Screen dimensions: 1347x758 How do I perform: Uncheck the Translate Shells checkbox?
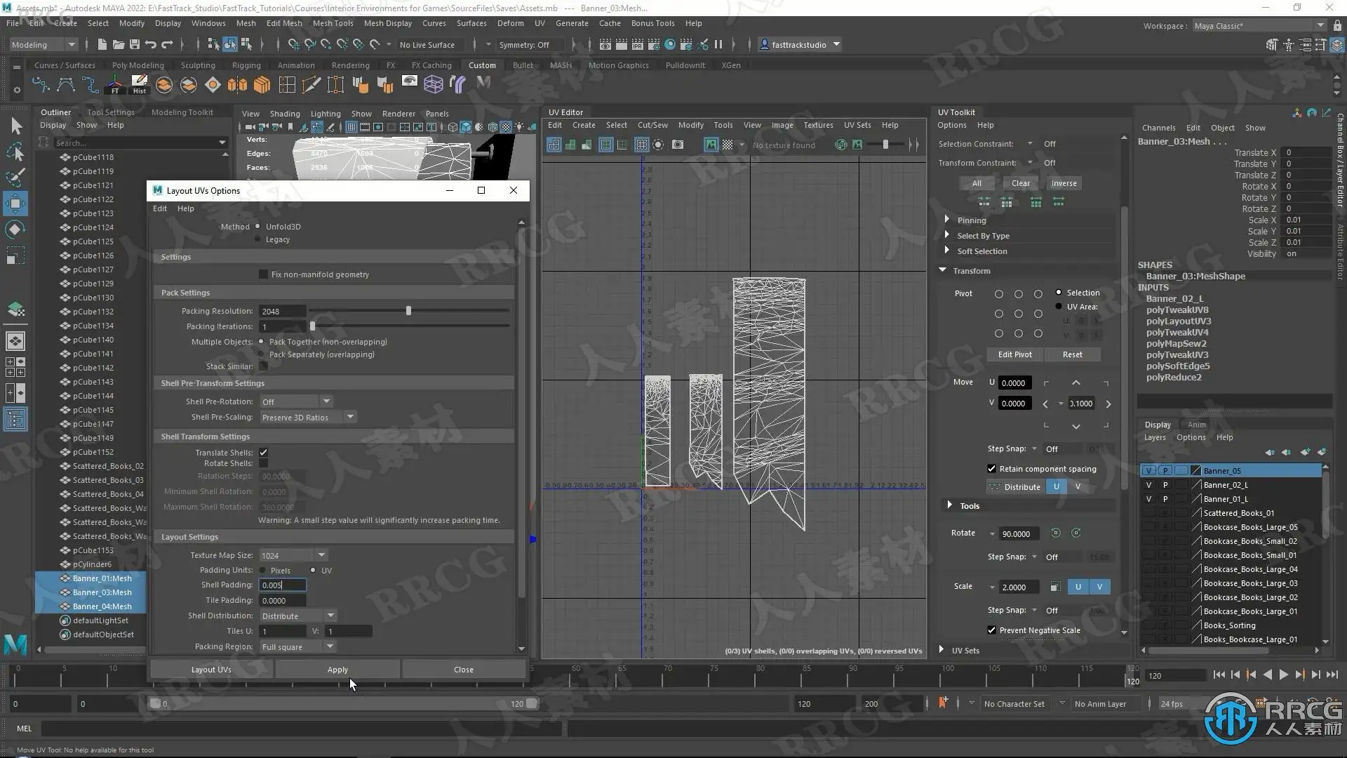(x=263, y=453)
